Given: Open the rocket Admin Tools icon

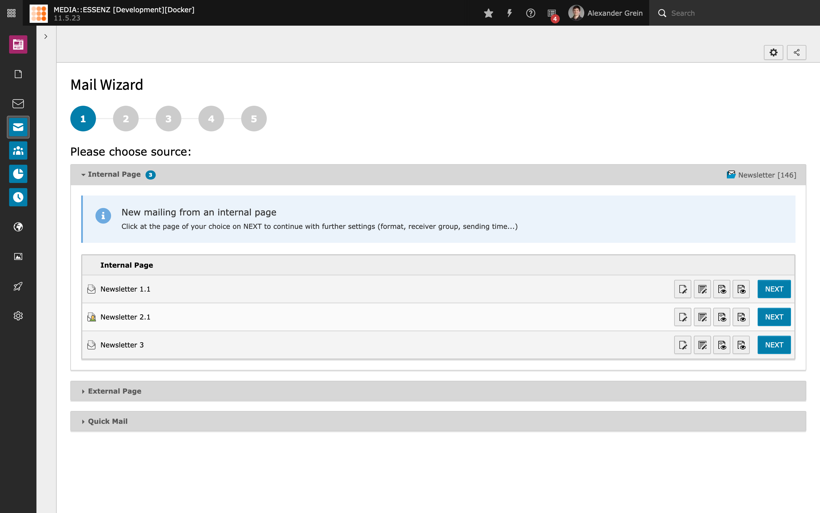Looking at the screenshot, I should click(18, 286).
